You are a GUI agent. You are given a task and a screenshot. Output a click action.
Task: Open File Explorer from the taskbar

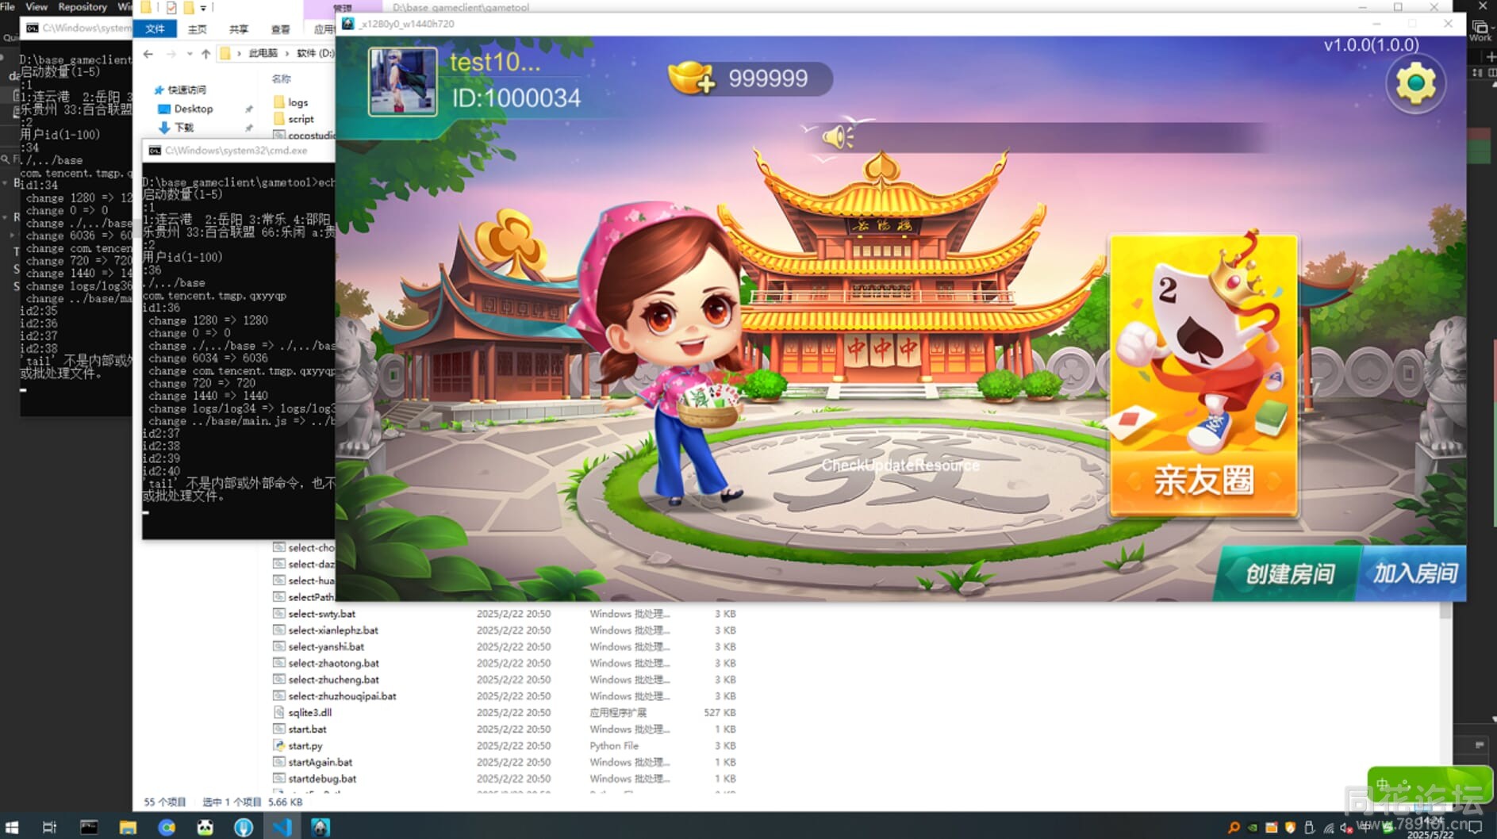coord(128,827)
